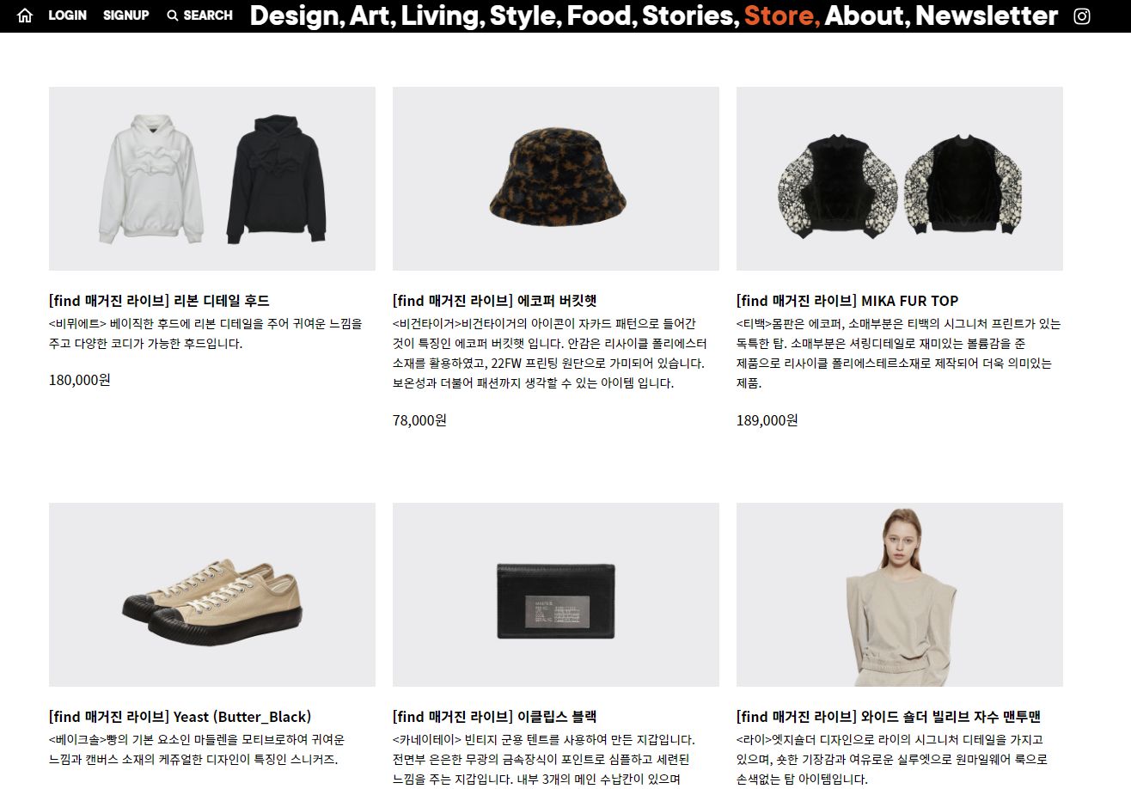1131x789 pixels.
Task: Open the Stories section
Action: (690, 15)
